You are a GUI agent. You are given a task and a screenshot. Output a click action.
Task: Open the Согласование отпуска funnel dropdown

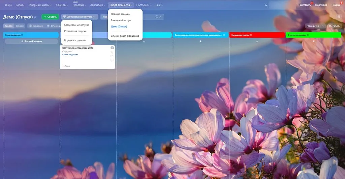(x=80, y=17)
